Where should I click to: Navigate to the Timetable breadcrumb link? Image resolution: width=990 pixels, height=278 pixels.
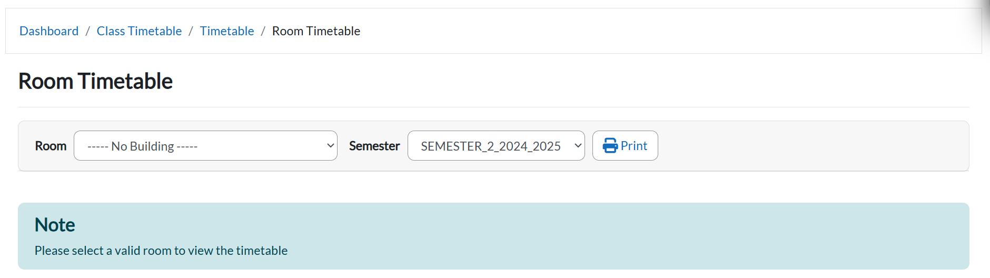pyautogui.click(x=227, y=31)
